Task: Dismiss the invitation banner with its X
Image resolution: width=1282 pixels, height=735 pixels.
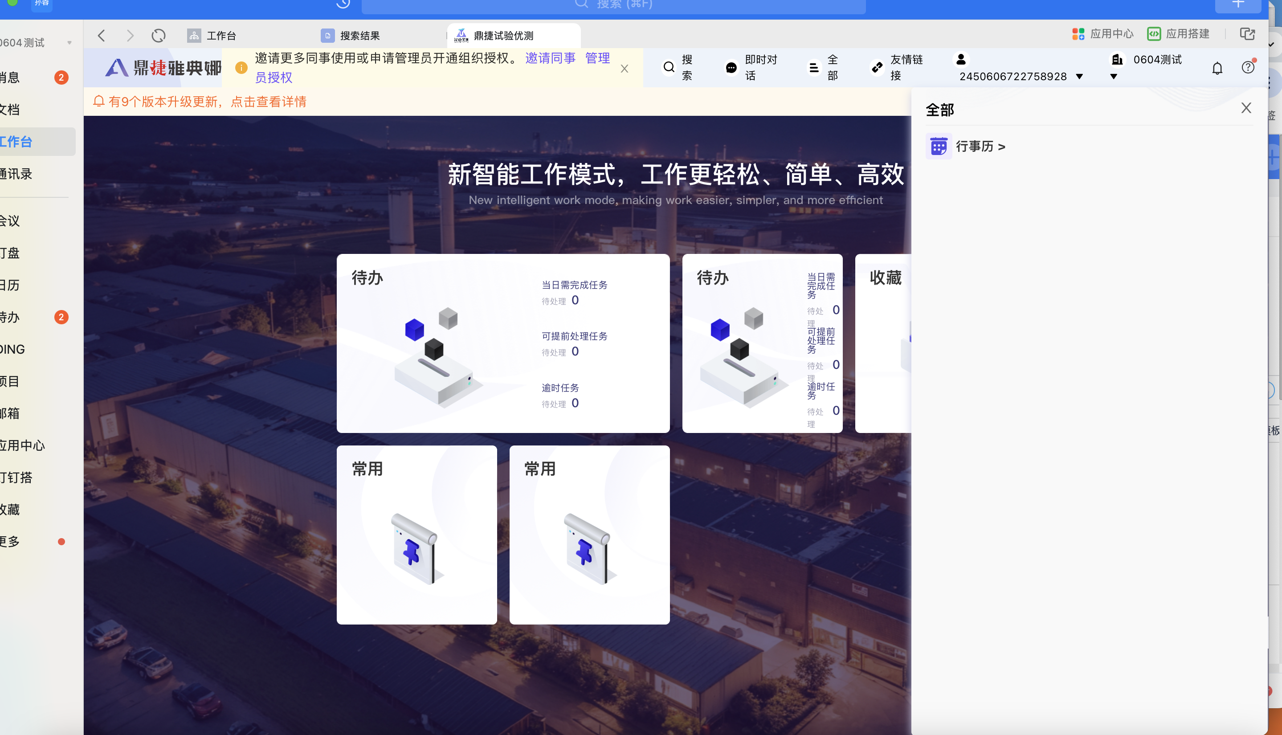Action: pos(625,69)
